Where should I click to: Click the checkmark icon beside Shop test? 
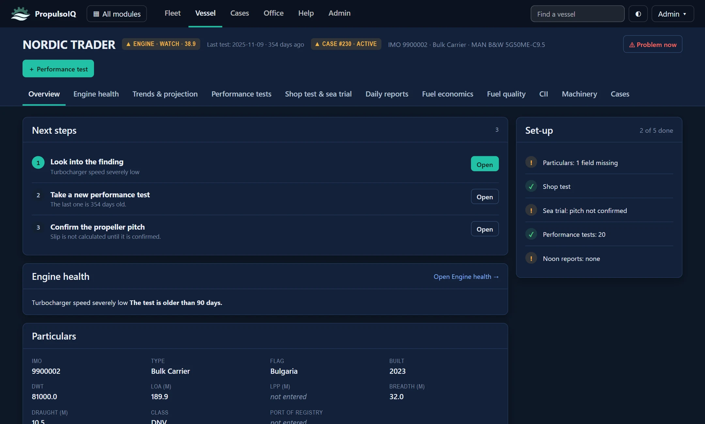531,186
